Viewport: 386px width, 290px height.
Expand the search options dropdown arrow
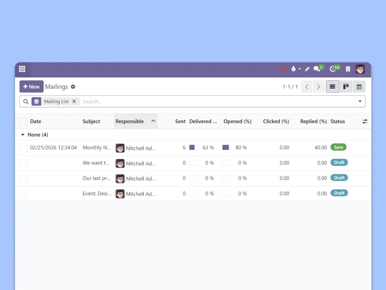360,101
